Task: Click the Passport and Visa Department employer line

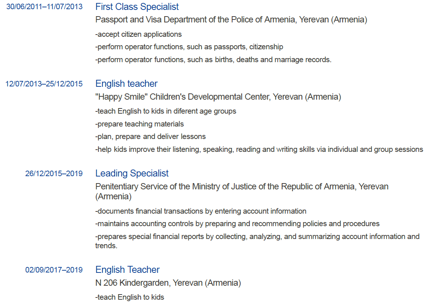Action: tap(231, 20)
